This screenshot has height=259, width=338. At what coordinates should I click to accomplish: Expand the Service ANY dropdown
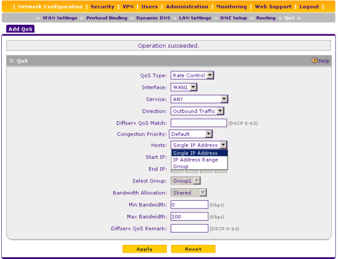pos(199,99)
